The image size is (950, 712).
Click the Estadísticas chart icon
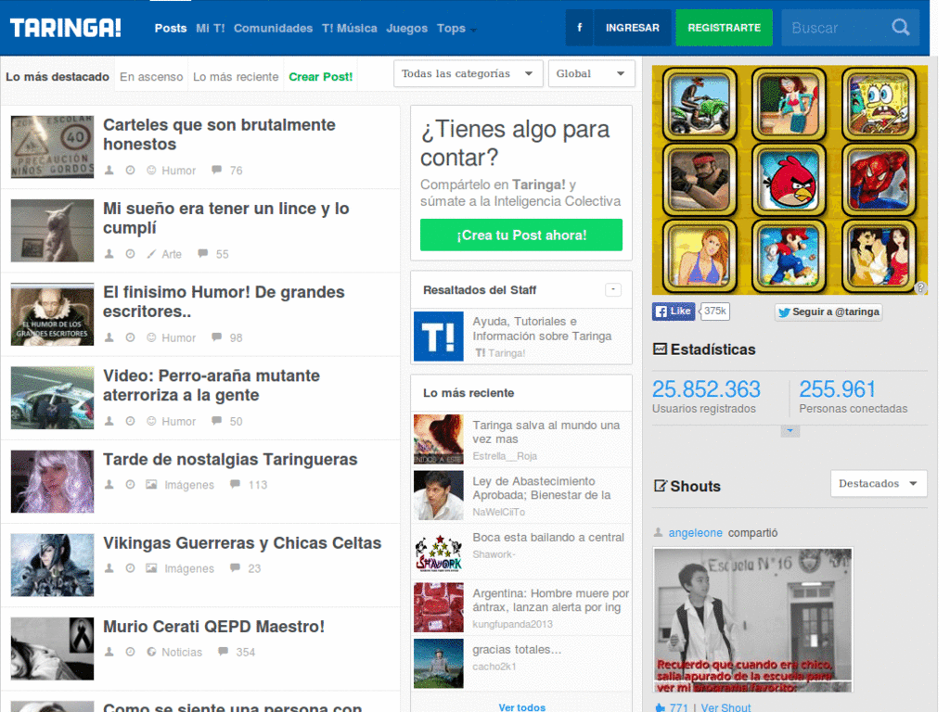click(660, 350)
